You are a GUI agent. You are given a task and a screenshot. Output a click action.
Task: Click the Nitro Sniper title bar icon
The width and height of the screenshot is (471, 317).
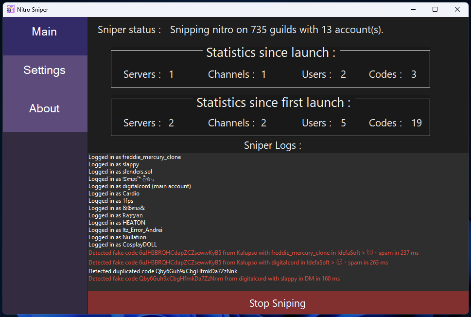(x=10, y=9)
